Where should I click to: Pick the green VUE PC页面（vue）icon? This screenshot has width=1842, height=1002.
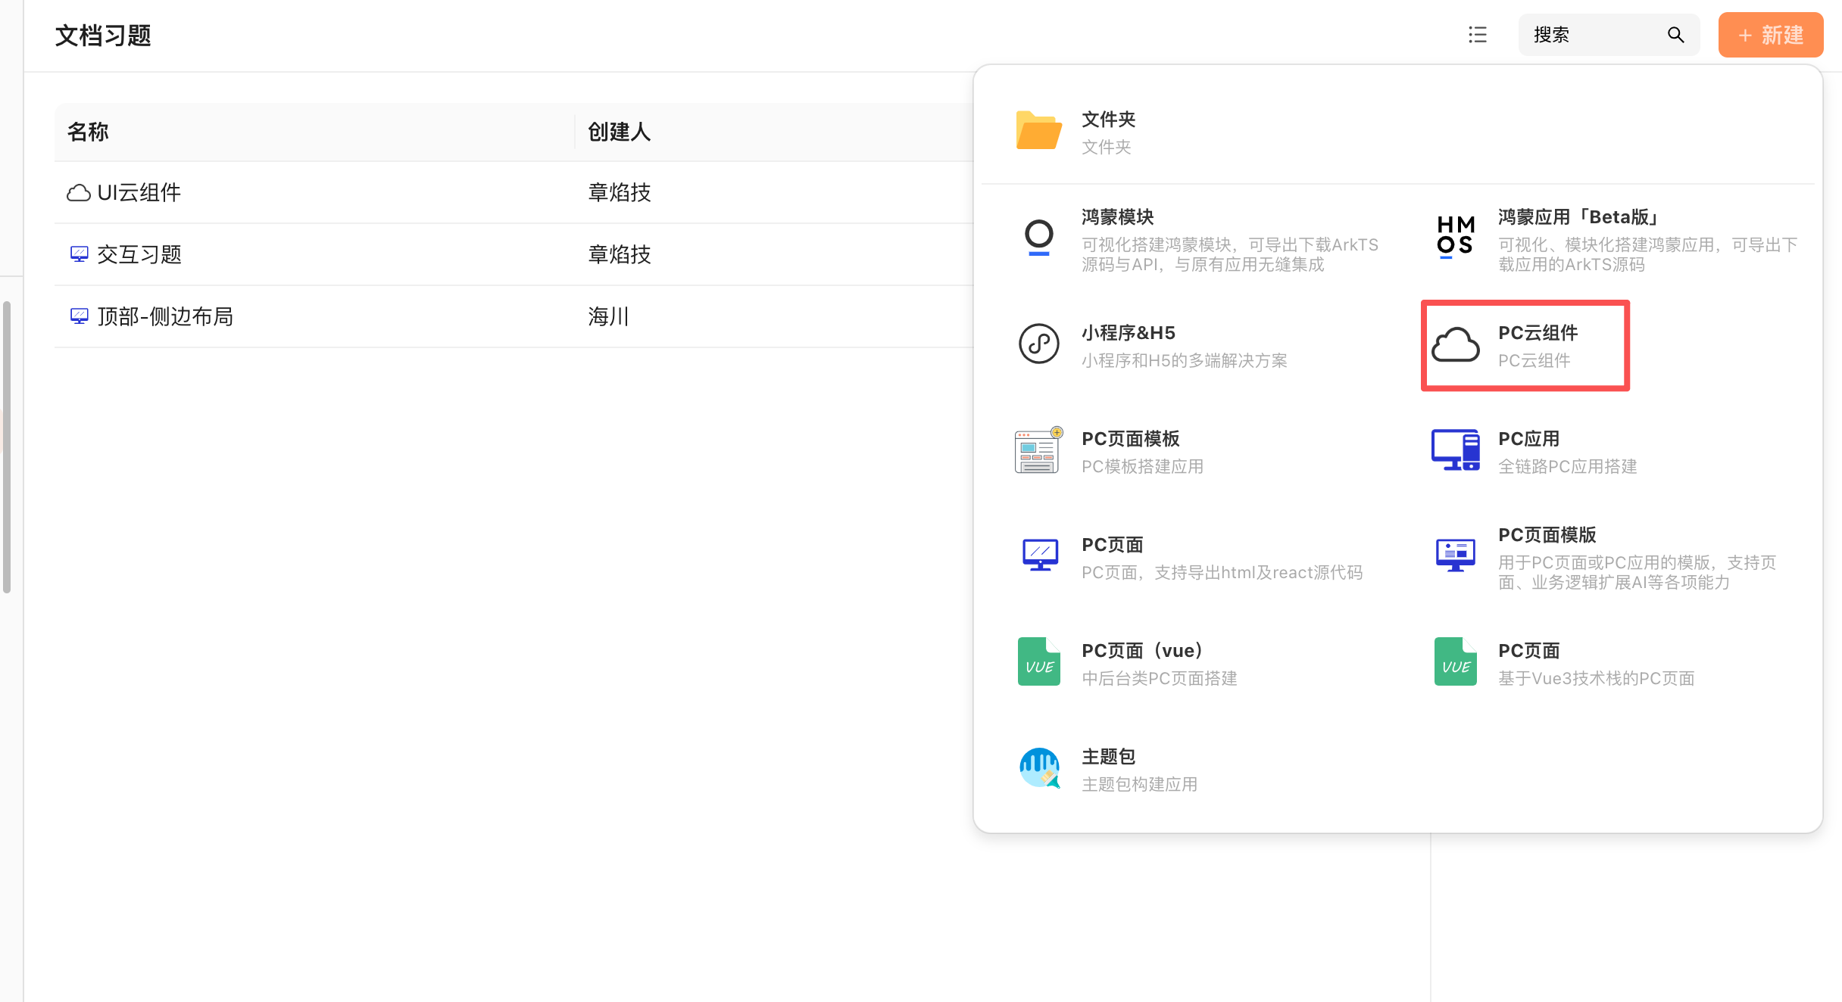pos(1038,661)
